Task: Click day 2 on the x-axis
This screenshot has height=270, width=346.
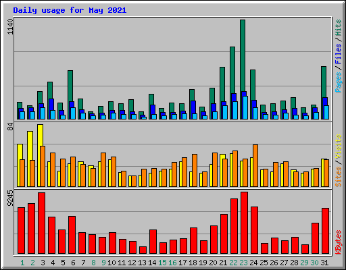Action: coord(32,263)
